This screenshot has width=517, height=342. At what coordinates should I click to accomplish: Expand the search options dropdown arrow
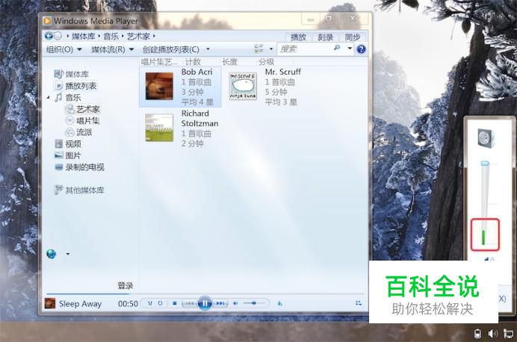point(350,49)
